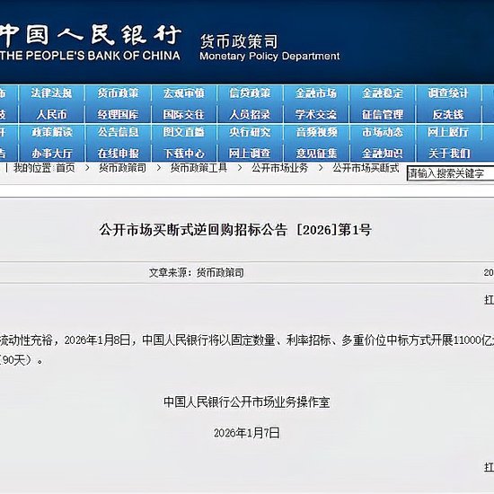494x494 pixels.
Task: Click the date 2026年1月7日
Action: (247, 433)
